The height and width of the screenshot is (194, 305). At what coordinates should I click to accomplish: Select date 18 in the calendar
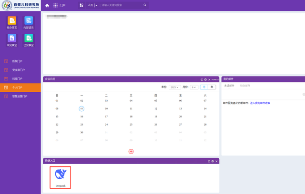131,116
